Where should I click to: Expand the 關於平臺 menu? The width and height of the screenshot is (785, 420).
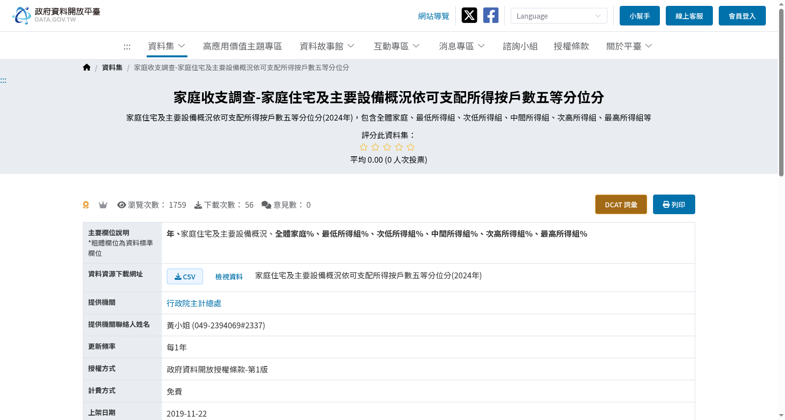point(629,46)
